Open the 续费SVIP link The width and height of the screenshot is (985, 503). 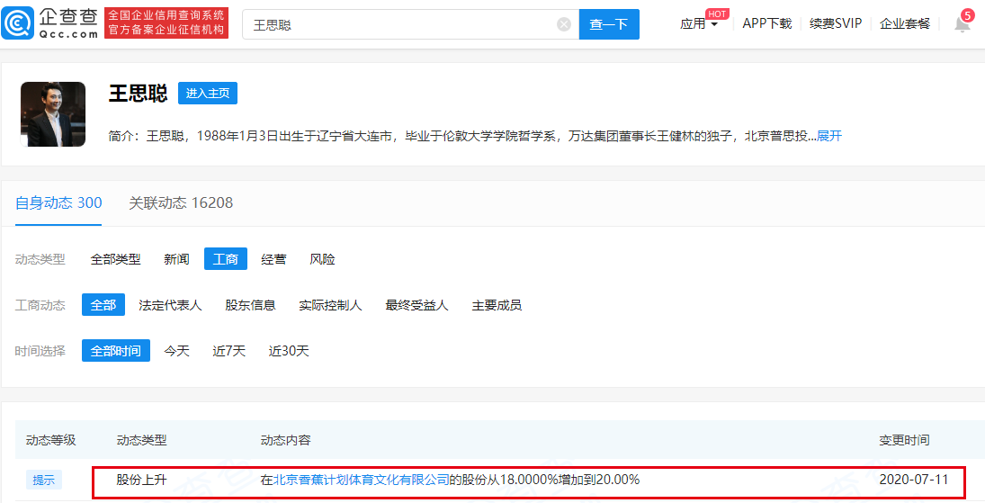point(836,24)
